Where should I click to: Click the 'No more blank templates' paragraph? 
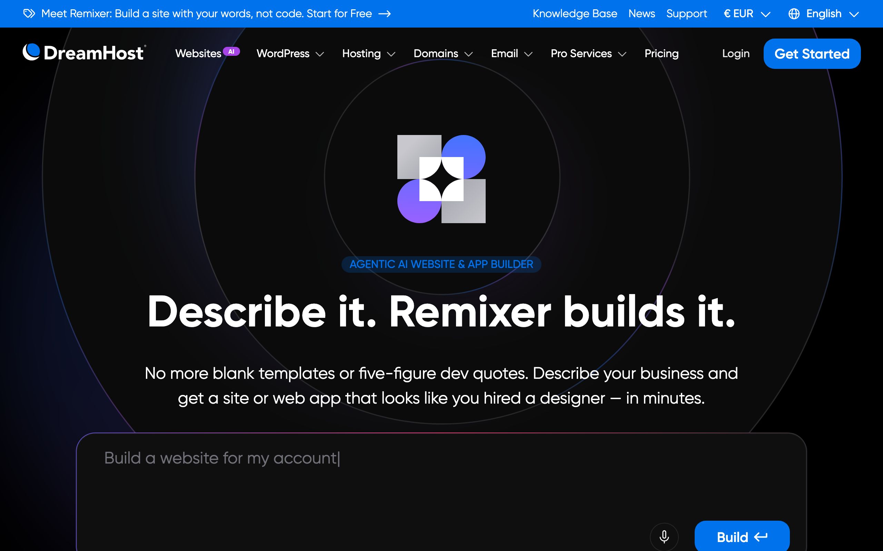(441, 386)
